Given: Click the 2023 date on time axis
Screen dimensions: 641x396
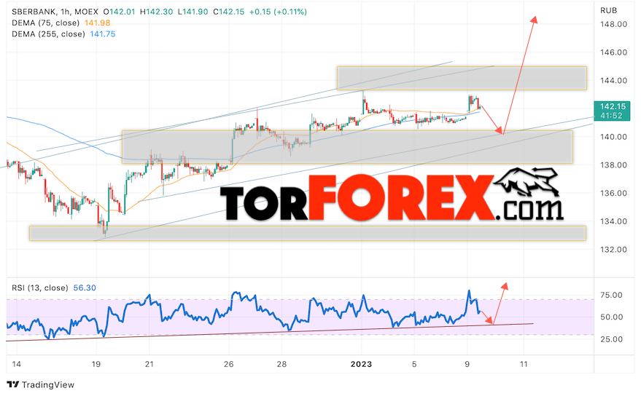Looking at the screenshot, I should point(362,364).
